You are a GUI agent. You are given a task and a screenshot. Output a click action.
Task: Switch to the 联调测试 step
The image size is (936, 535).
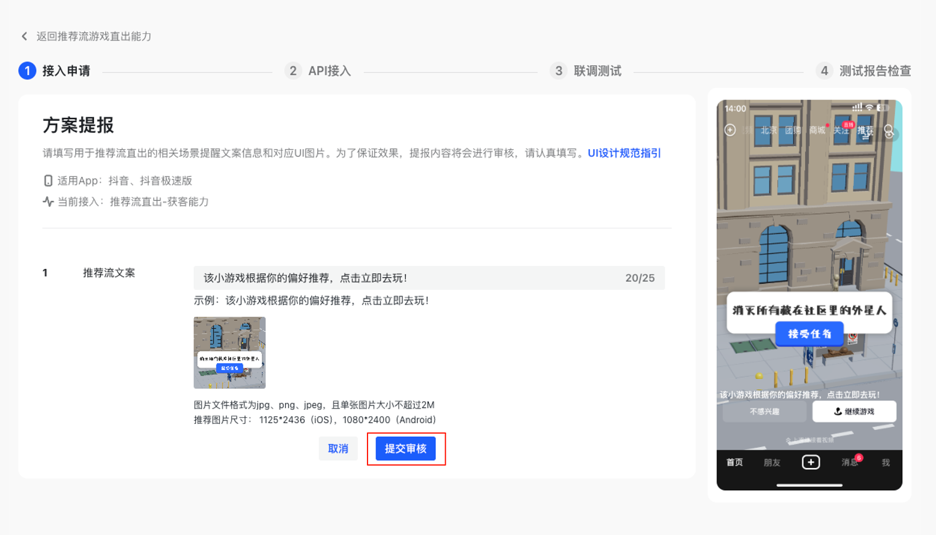pyautogui.click(x=597, y=71)
